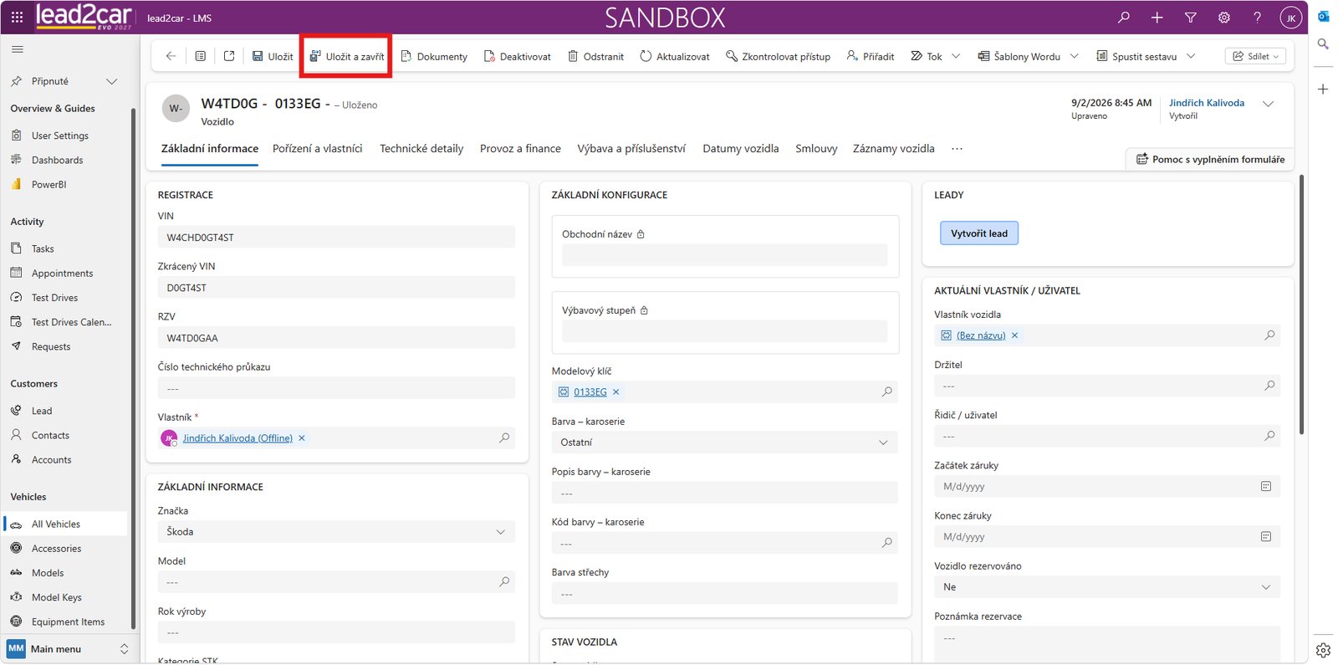
Task: Expand the Šablony Wordu menu
Action: (x=1075, y=56)
